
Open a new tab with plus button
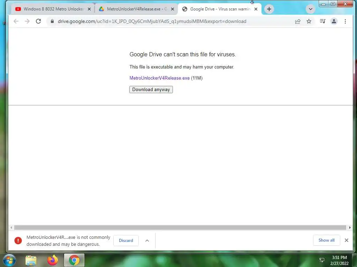[269, 9]
